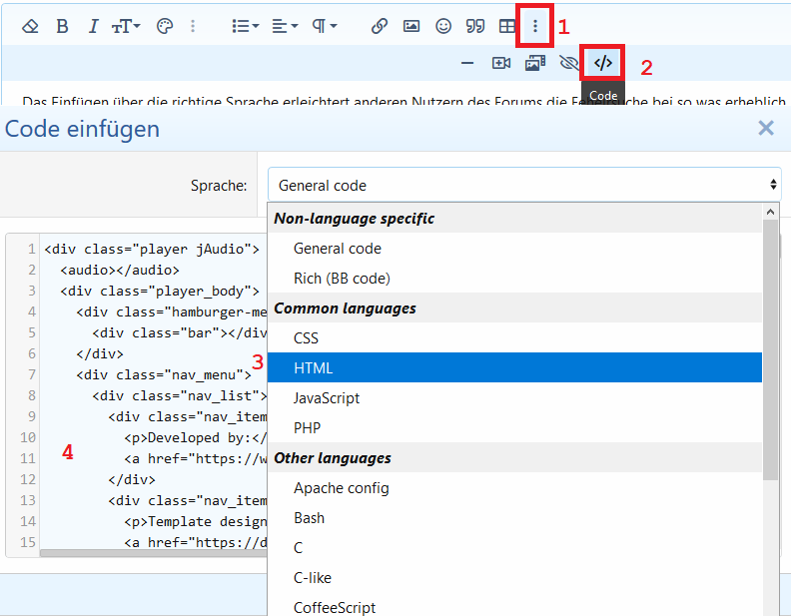Click code line "<p>Developed by:"
This screenshot has width=791, height=616.
tap(195, 437)
